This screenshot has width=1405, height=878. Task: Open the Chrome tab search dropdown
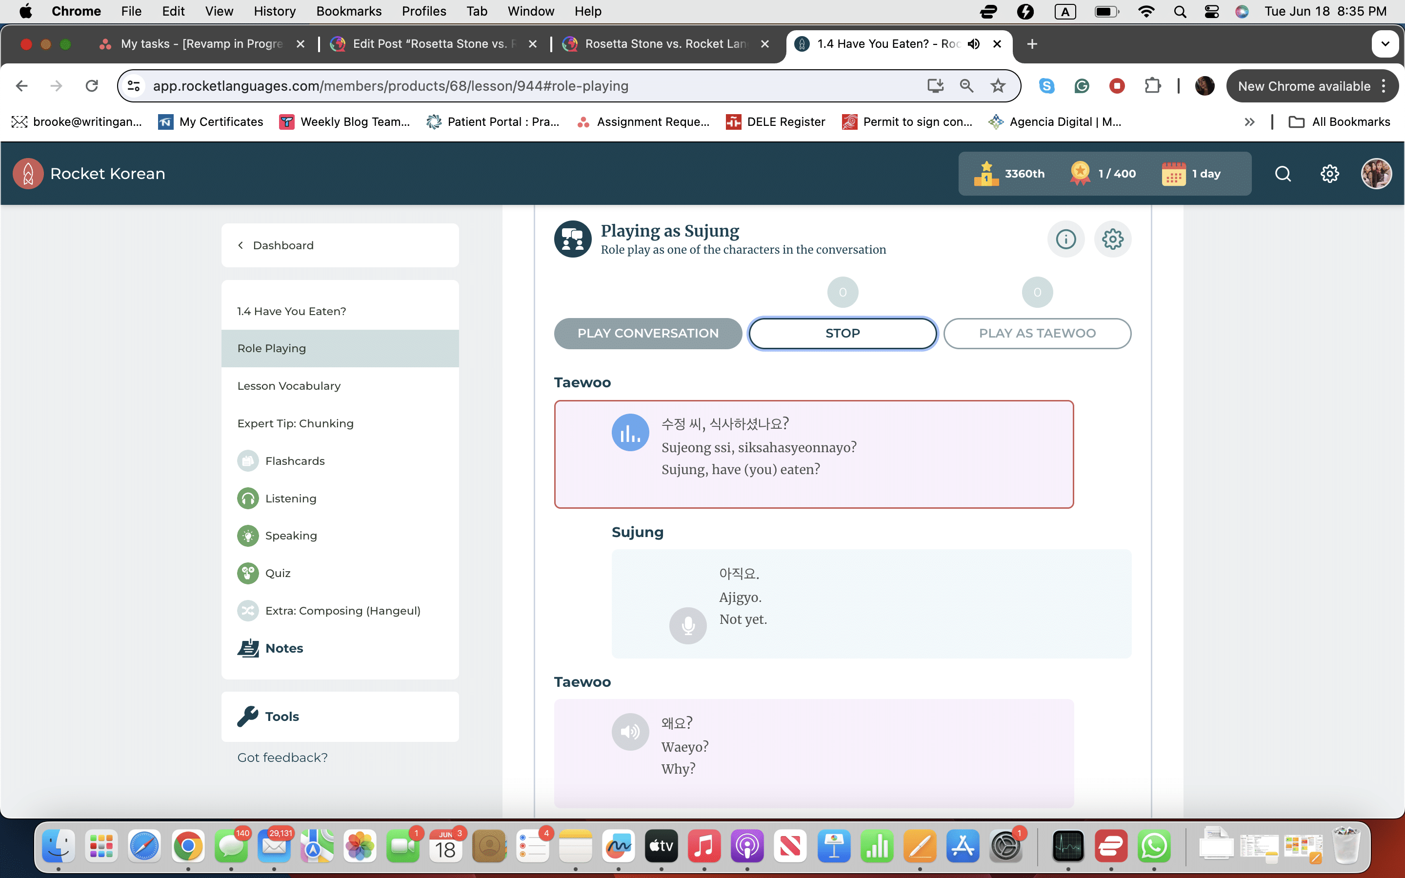coord(1385,44)
